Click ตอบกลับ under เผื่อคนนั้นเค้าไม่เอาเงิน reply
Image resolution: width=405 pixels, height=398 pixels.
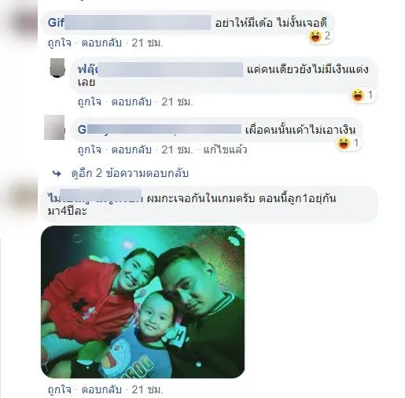click(x=131, y=150)
